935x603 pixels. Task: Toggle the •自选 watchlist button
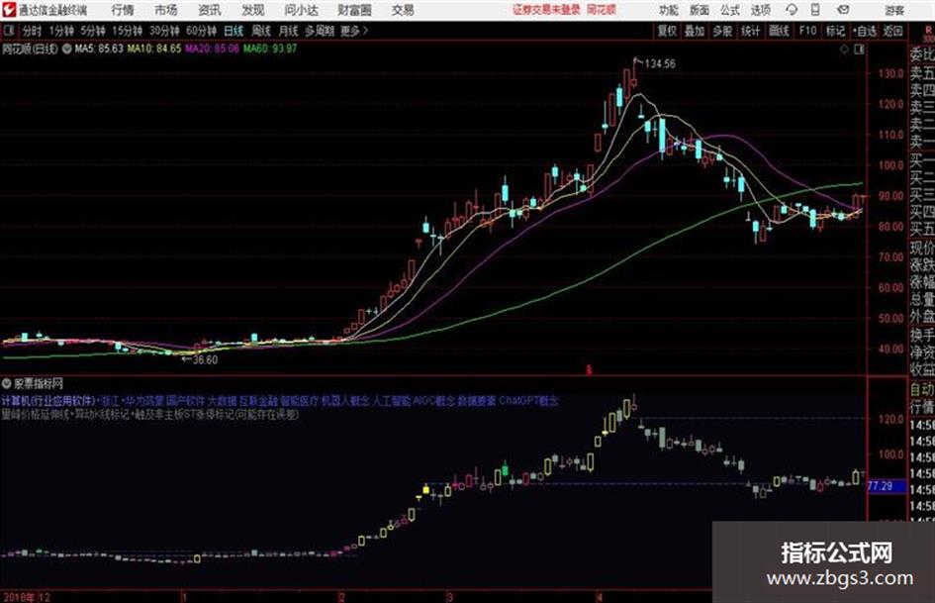(864, 31)
